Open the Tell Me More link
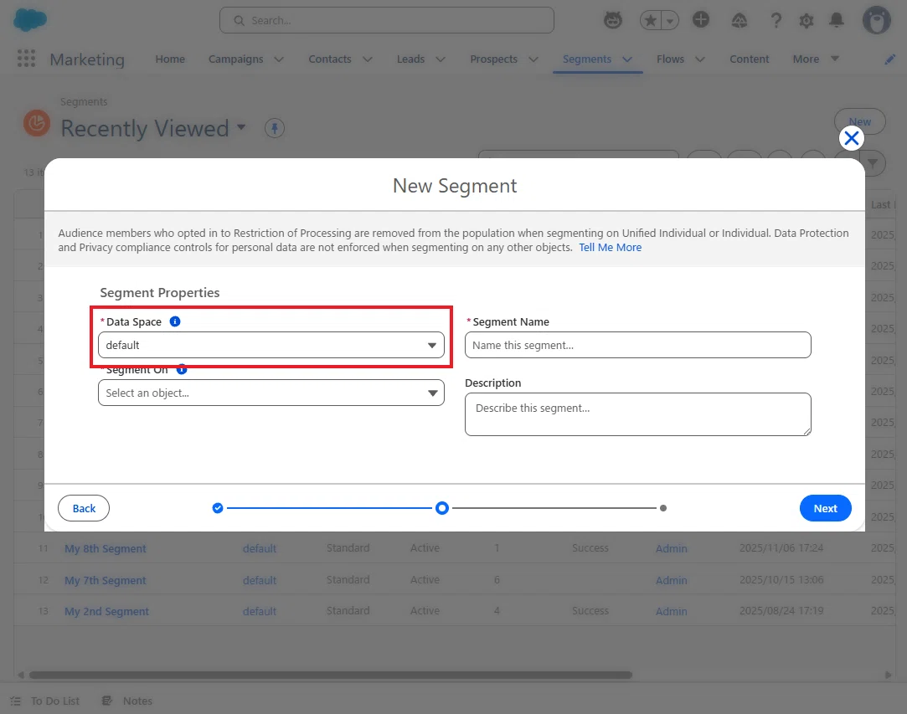The height and width of the screenshot is (714, 907). (611, 248)
